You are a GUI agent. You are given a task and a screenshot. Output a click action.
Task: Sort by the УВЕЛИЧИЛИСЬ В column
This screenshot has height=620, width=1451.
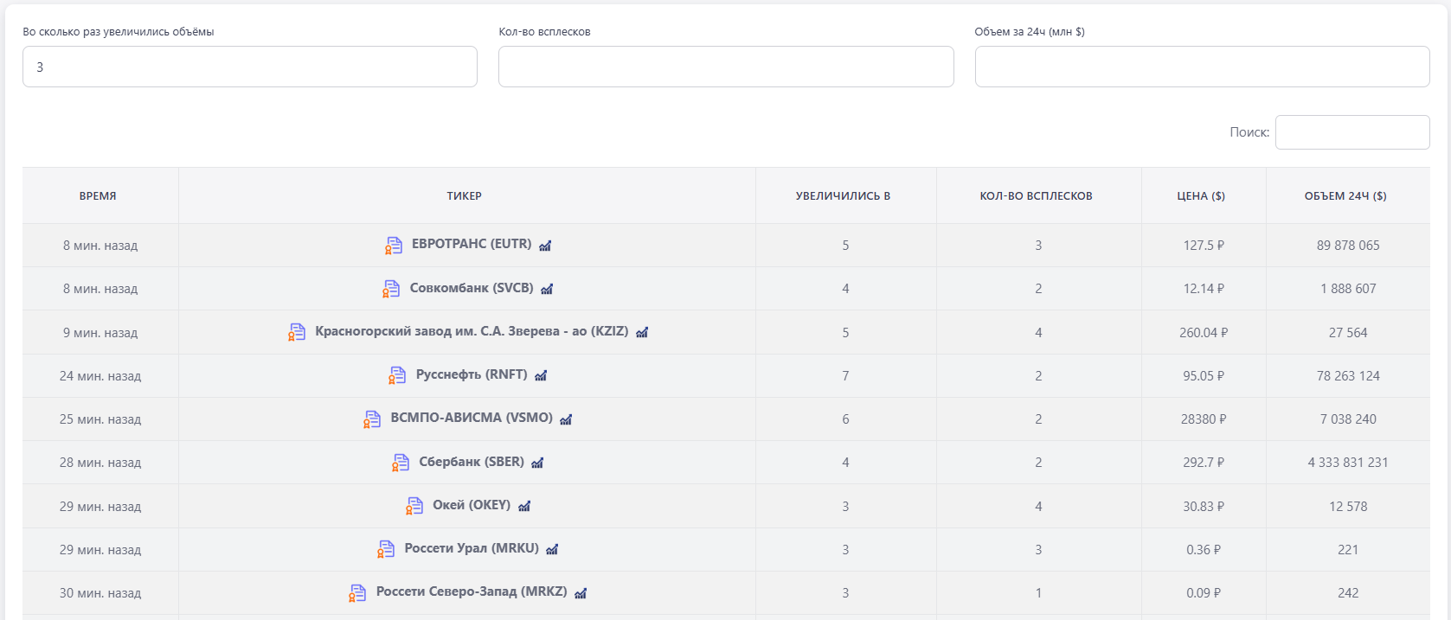(843, 196)
